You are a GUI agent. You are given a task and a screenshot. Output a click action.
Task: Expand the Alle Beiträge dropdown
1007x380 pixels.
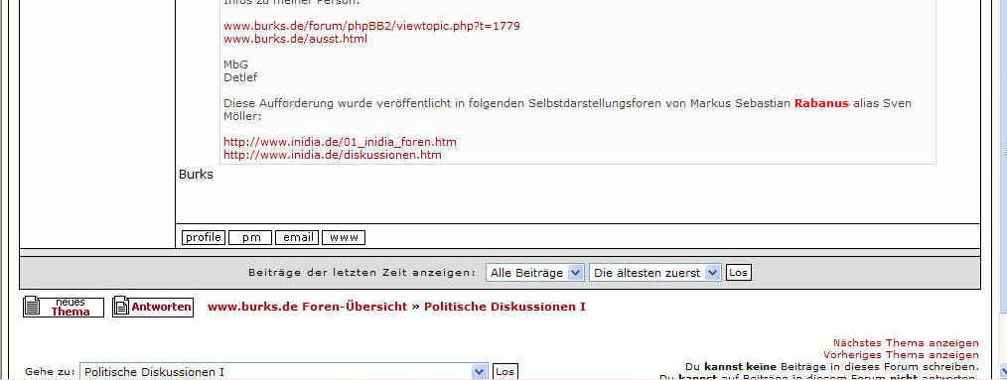535,273
